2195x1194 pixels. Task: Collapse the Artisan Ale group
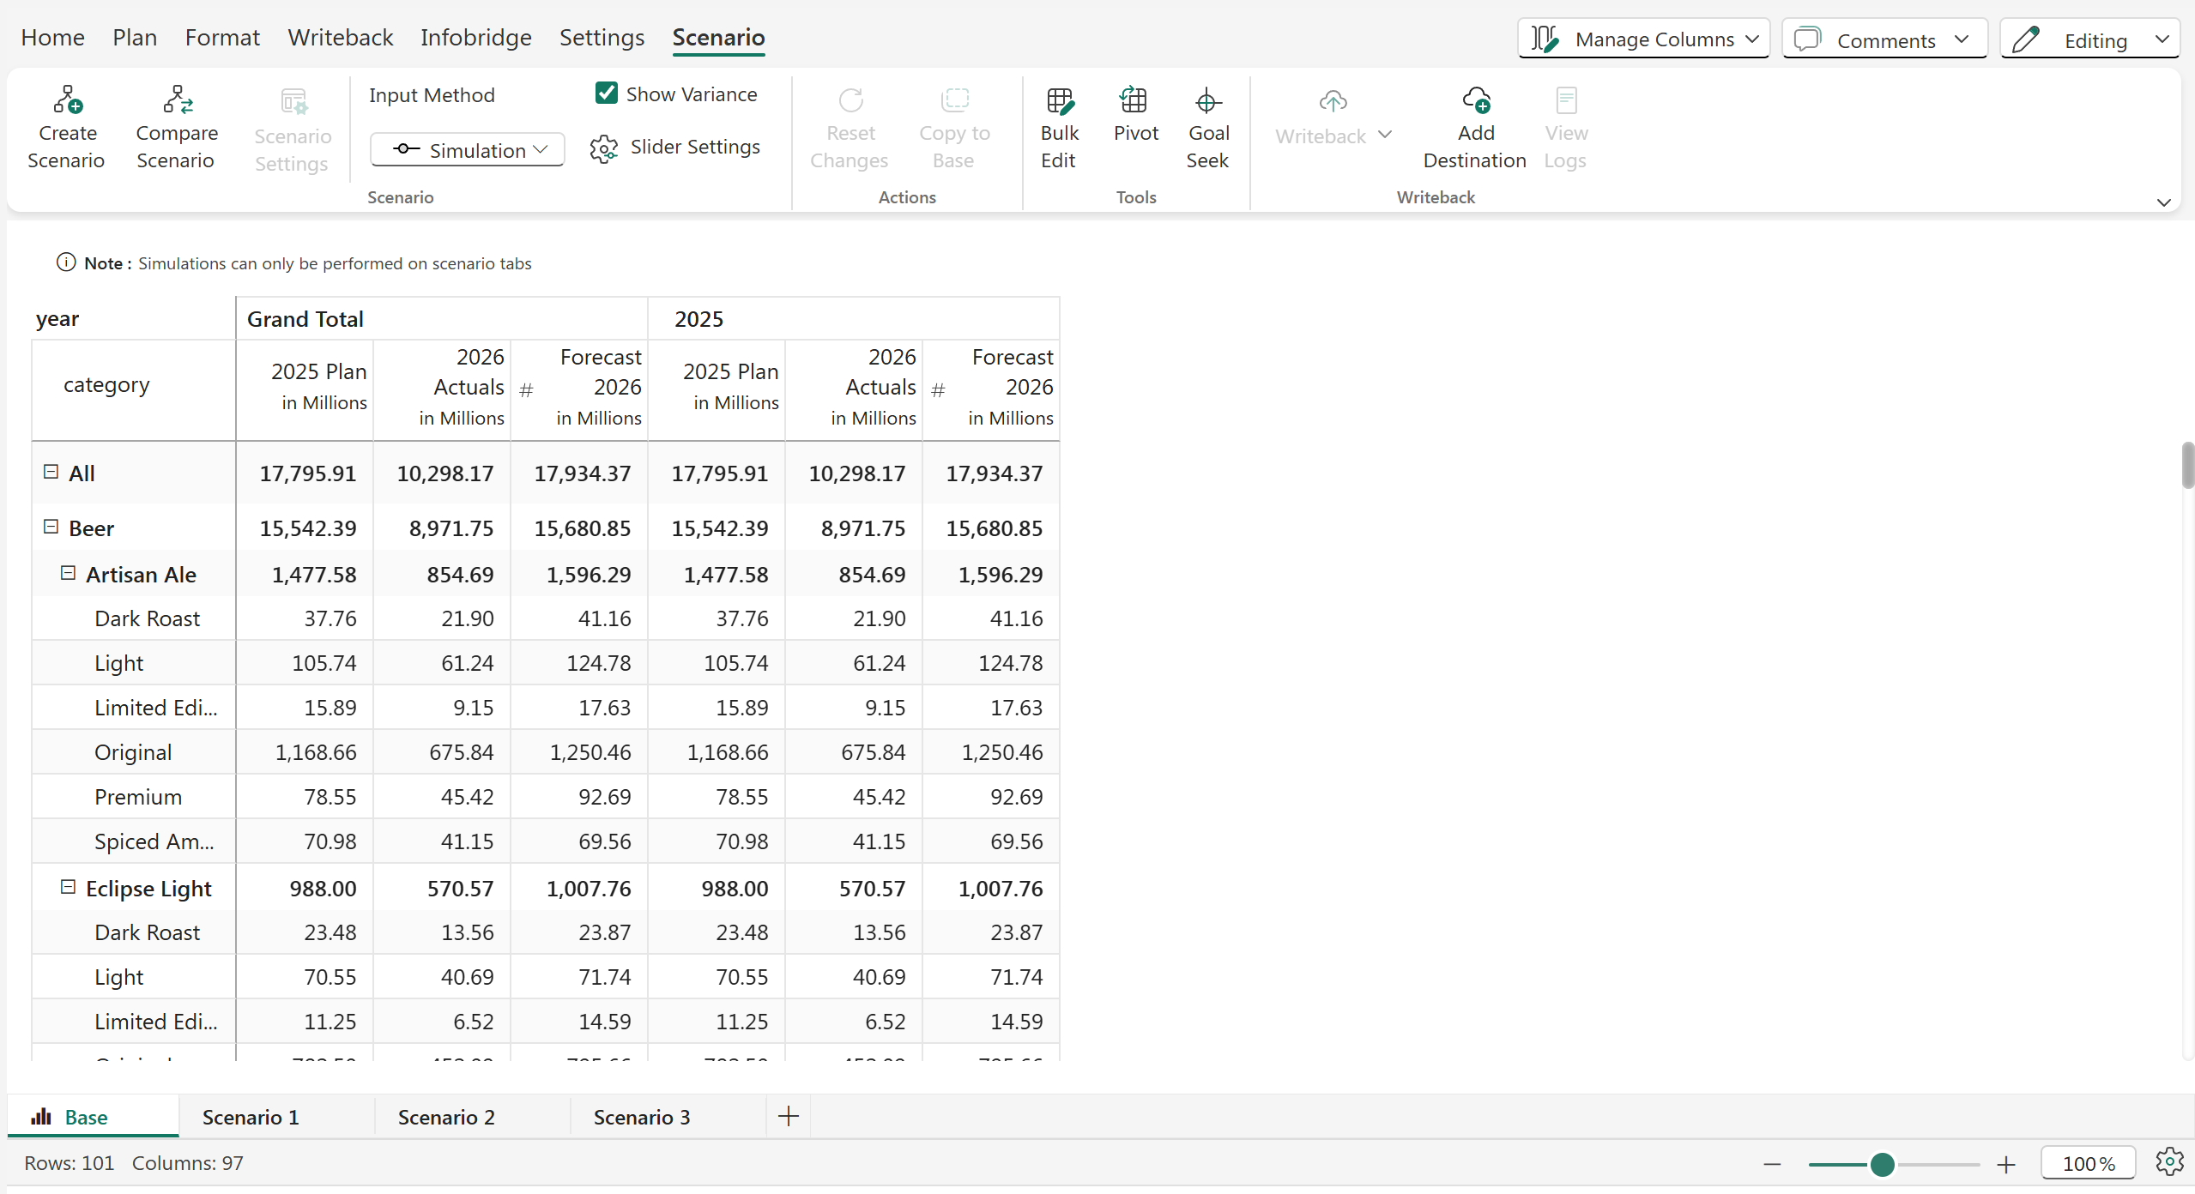[68, 573]
